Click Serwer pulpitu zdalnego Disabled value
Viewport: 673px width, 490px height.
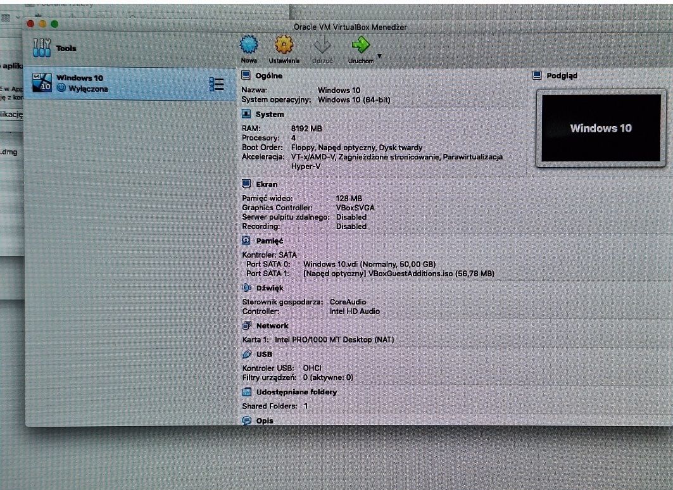click(x=351, y=217)
